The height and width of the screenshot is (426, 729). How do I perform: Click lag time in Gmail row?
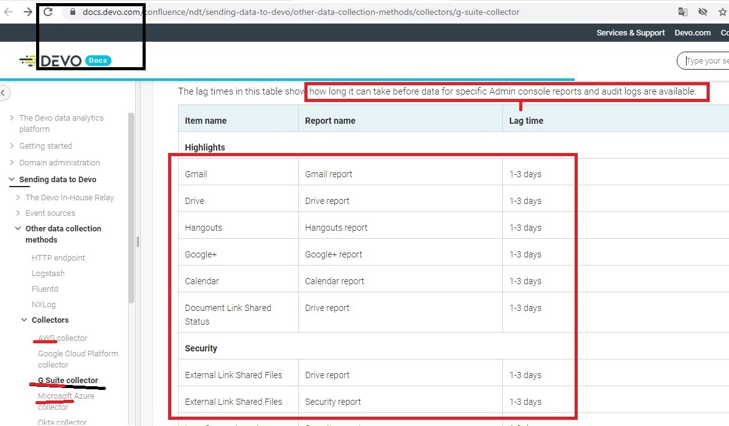coord(525,174)
